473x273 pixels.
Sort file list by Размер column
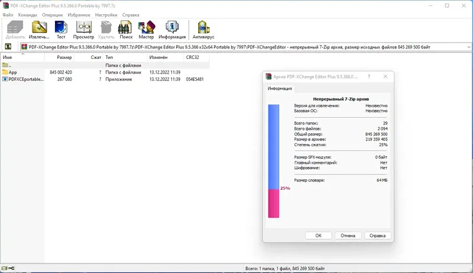[59, 57]
